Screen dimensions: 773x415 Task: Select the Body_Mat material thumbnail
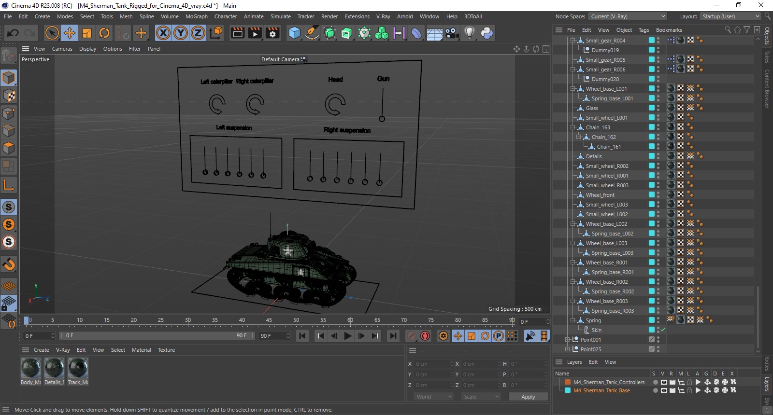pyautogui.click(x=30, y=368)
